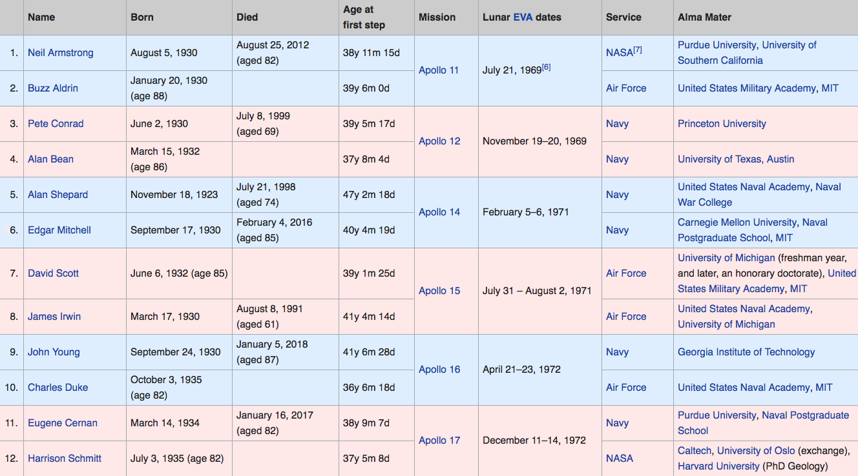858x476 pixels.
Task: Follow the Pete Conrad link
Action: pos(56,124)
